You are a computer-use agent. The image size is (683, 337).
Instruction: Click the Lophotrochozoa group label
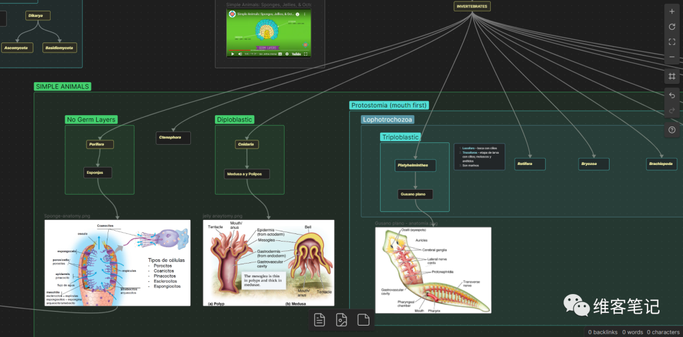(x=388, y=119)
